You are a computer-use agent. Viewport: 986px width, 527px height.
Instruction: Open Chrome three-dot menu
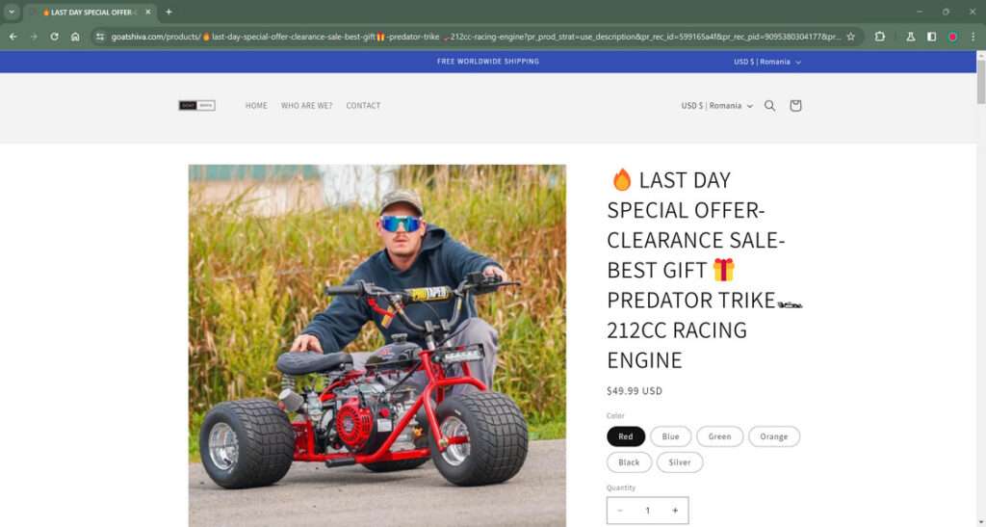tap(973, 37)
